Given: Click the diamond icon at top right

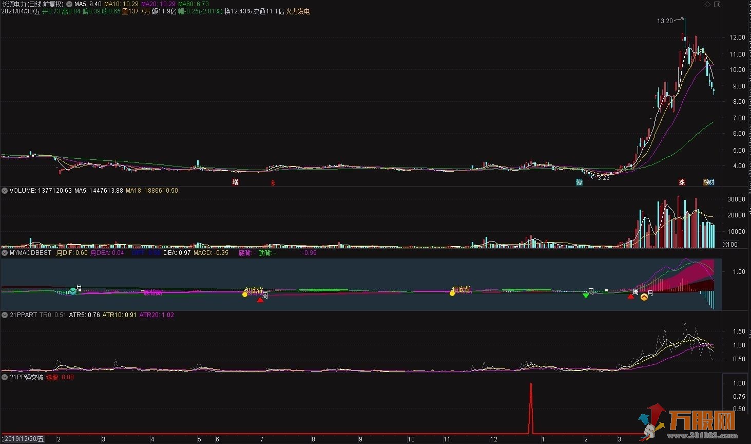Looking at the screenshot, I should click(708, 4).
